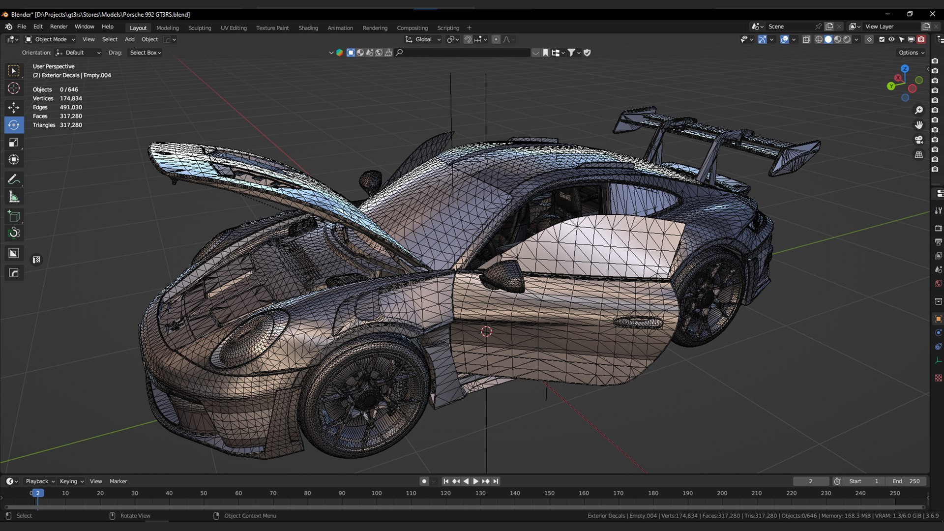Click the current frame 2 playhead marker
This screenshot has height=531, width=944.
tap(37, 493)
